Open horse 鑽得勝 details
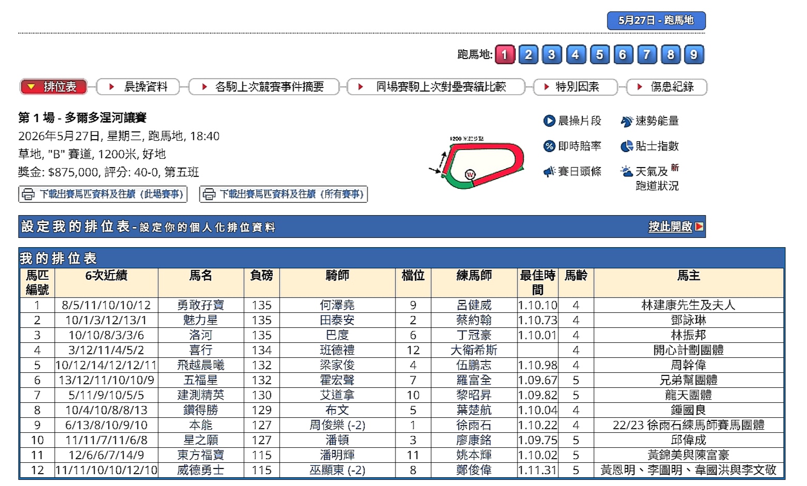This screenshot has width=807, height=486. click(201, 410)
